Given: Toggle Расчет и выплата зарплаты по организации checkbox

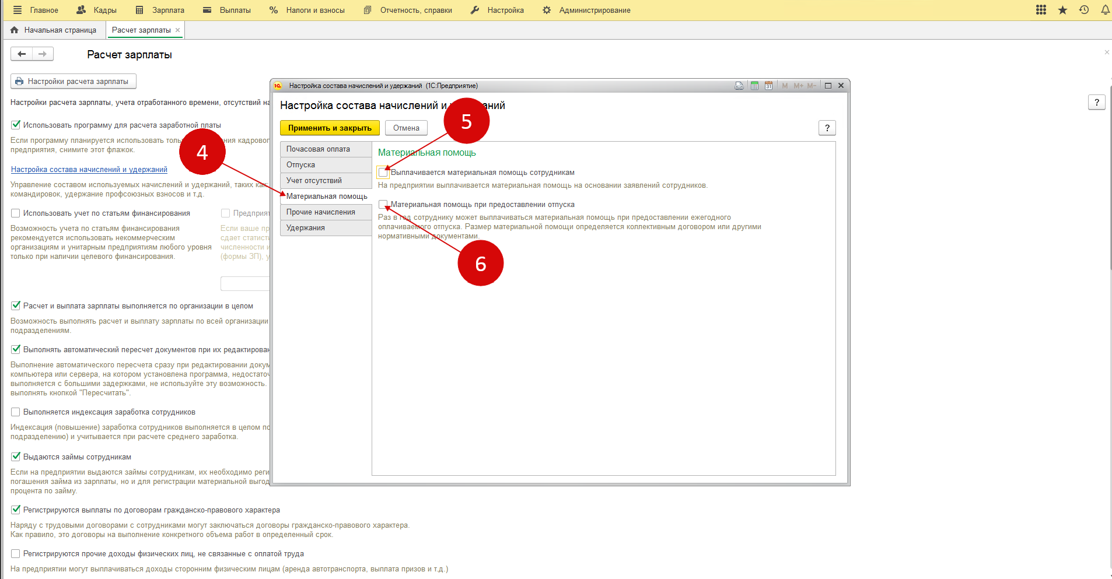Looking at the screenshot, I should click(x=16, y=306).
